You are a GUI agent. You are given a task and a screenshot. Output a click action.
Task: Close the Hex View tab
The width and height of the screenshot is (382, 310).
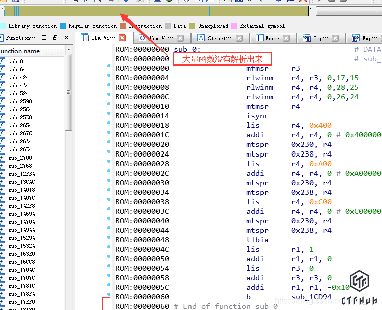(180, 38)
